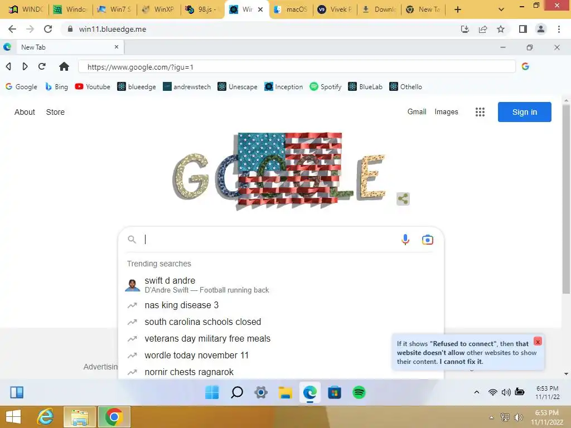Image resolution: width=571 pixels, height=428 pixels.
Task: Click the Chrome share page icon
Action: [483, 29]
